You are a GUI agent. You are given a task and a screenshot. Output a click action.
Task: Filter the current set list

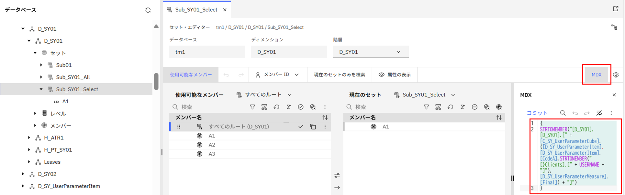pyautogui.click(x=426, y=107)
